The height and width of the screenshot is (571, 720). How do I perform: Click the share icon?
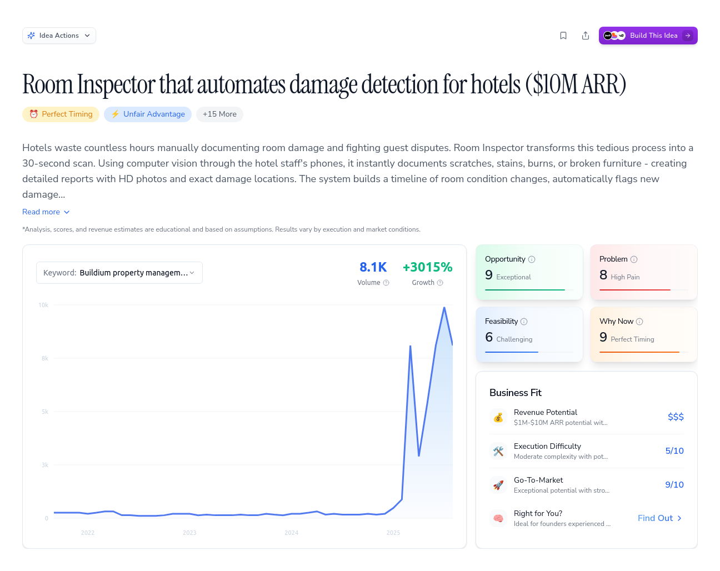pyautogui.click(x=586, y=35)
